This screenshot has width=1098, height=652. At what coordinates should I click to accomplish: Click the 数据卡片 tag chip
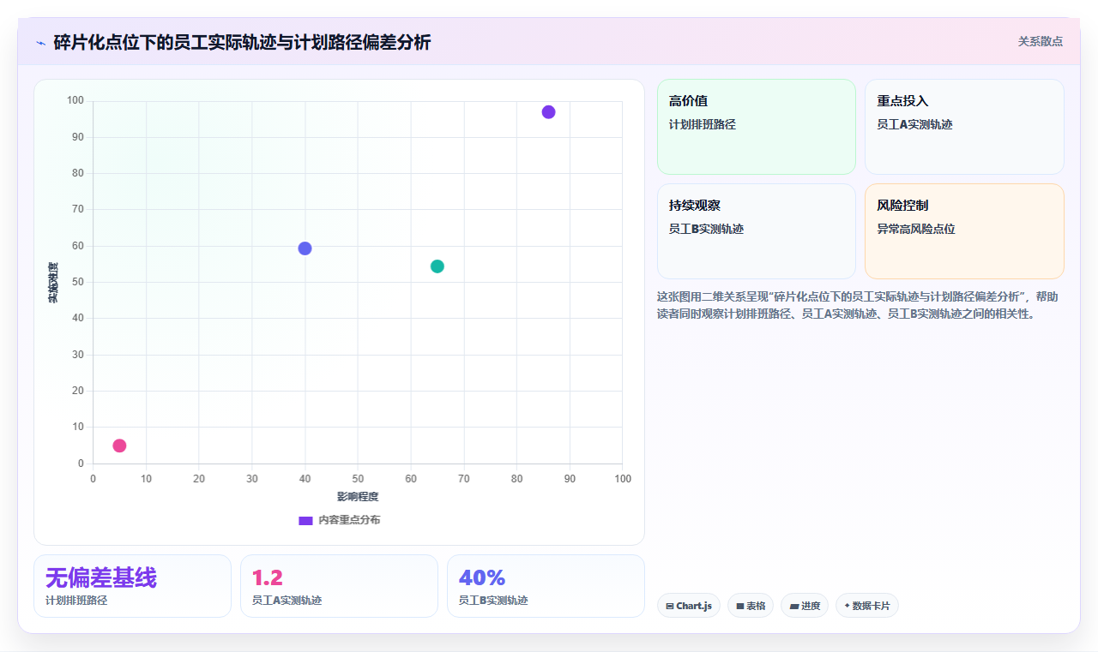click(867, 606)
